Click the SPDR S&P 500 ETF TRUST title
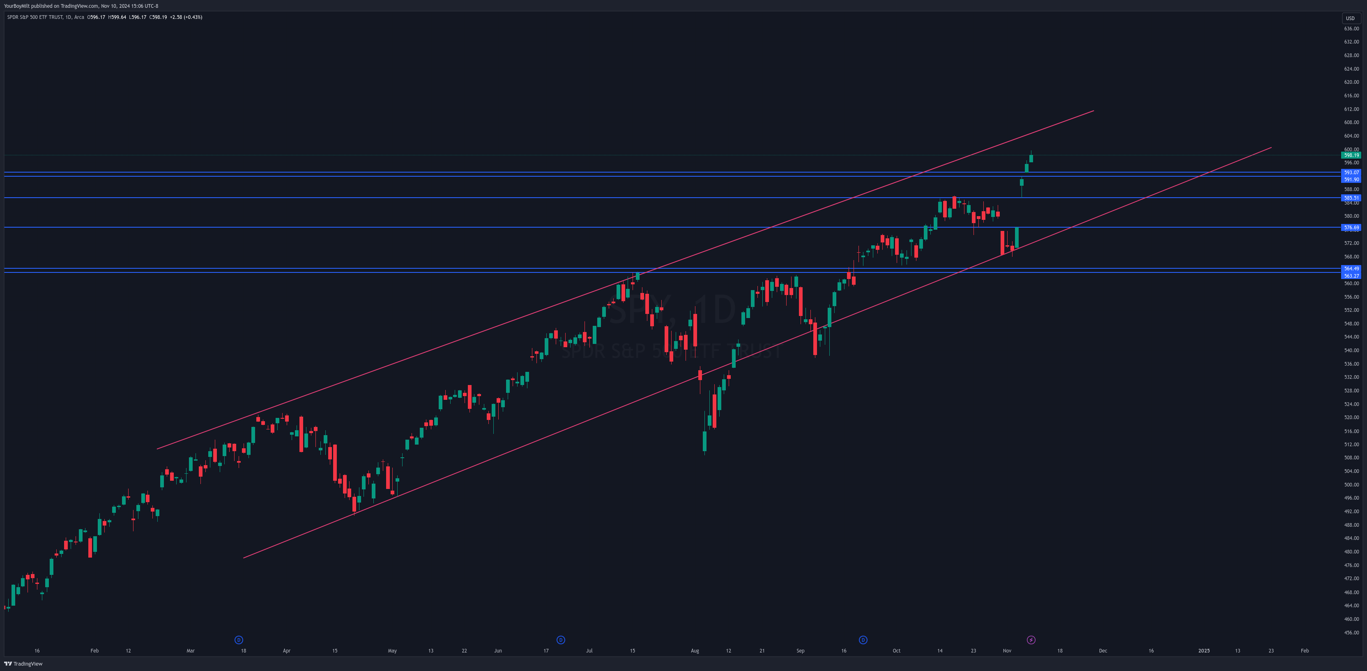The width and height of the screenshot is (1367, 671). pyautogui.click(x=35, y=17)
